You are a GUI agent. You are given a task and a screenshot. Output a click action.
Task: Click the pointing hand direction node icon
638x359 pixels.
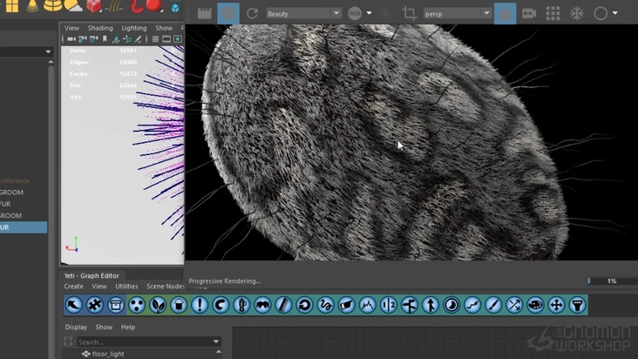346,305
